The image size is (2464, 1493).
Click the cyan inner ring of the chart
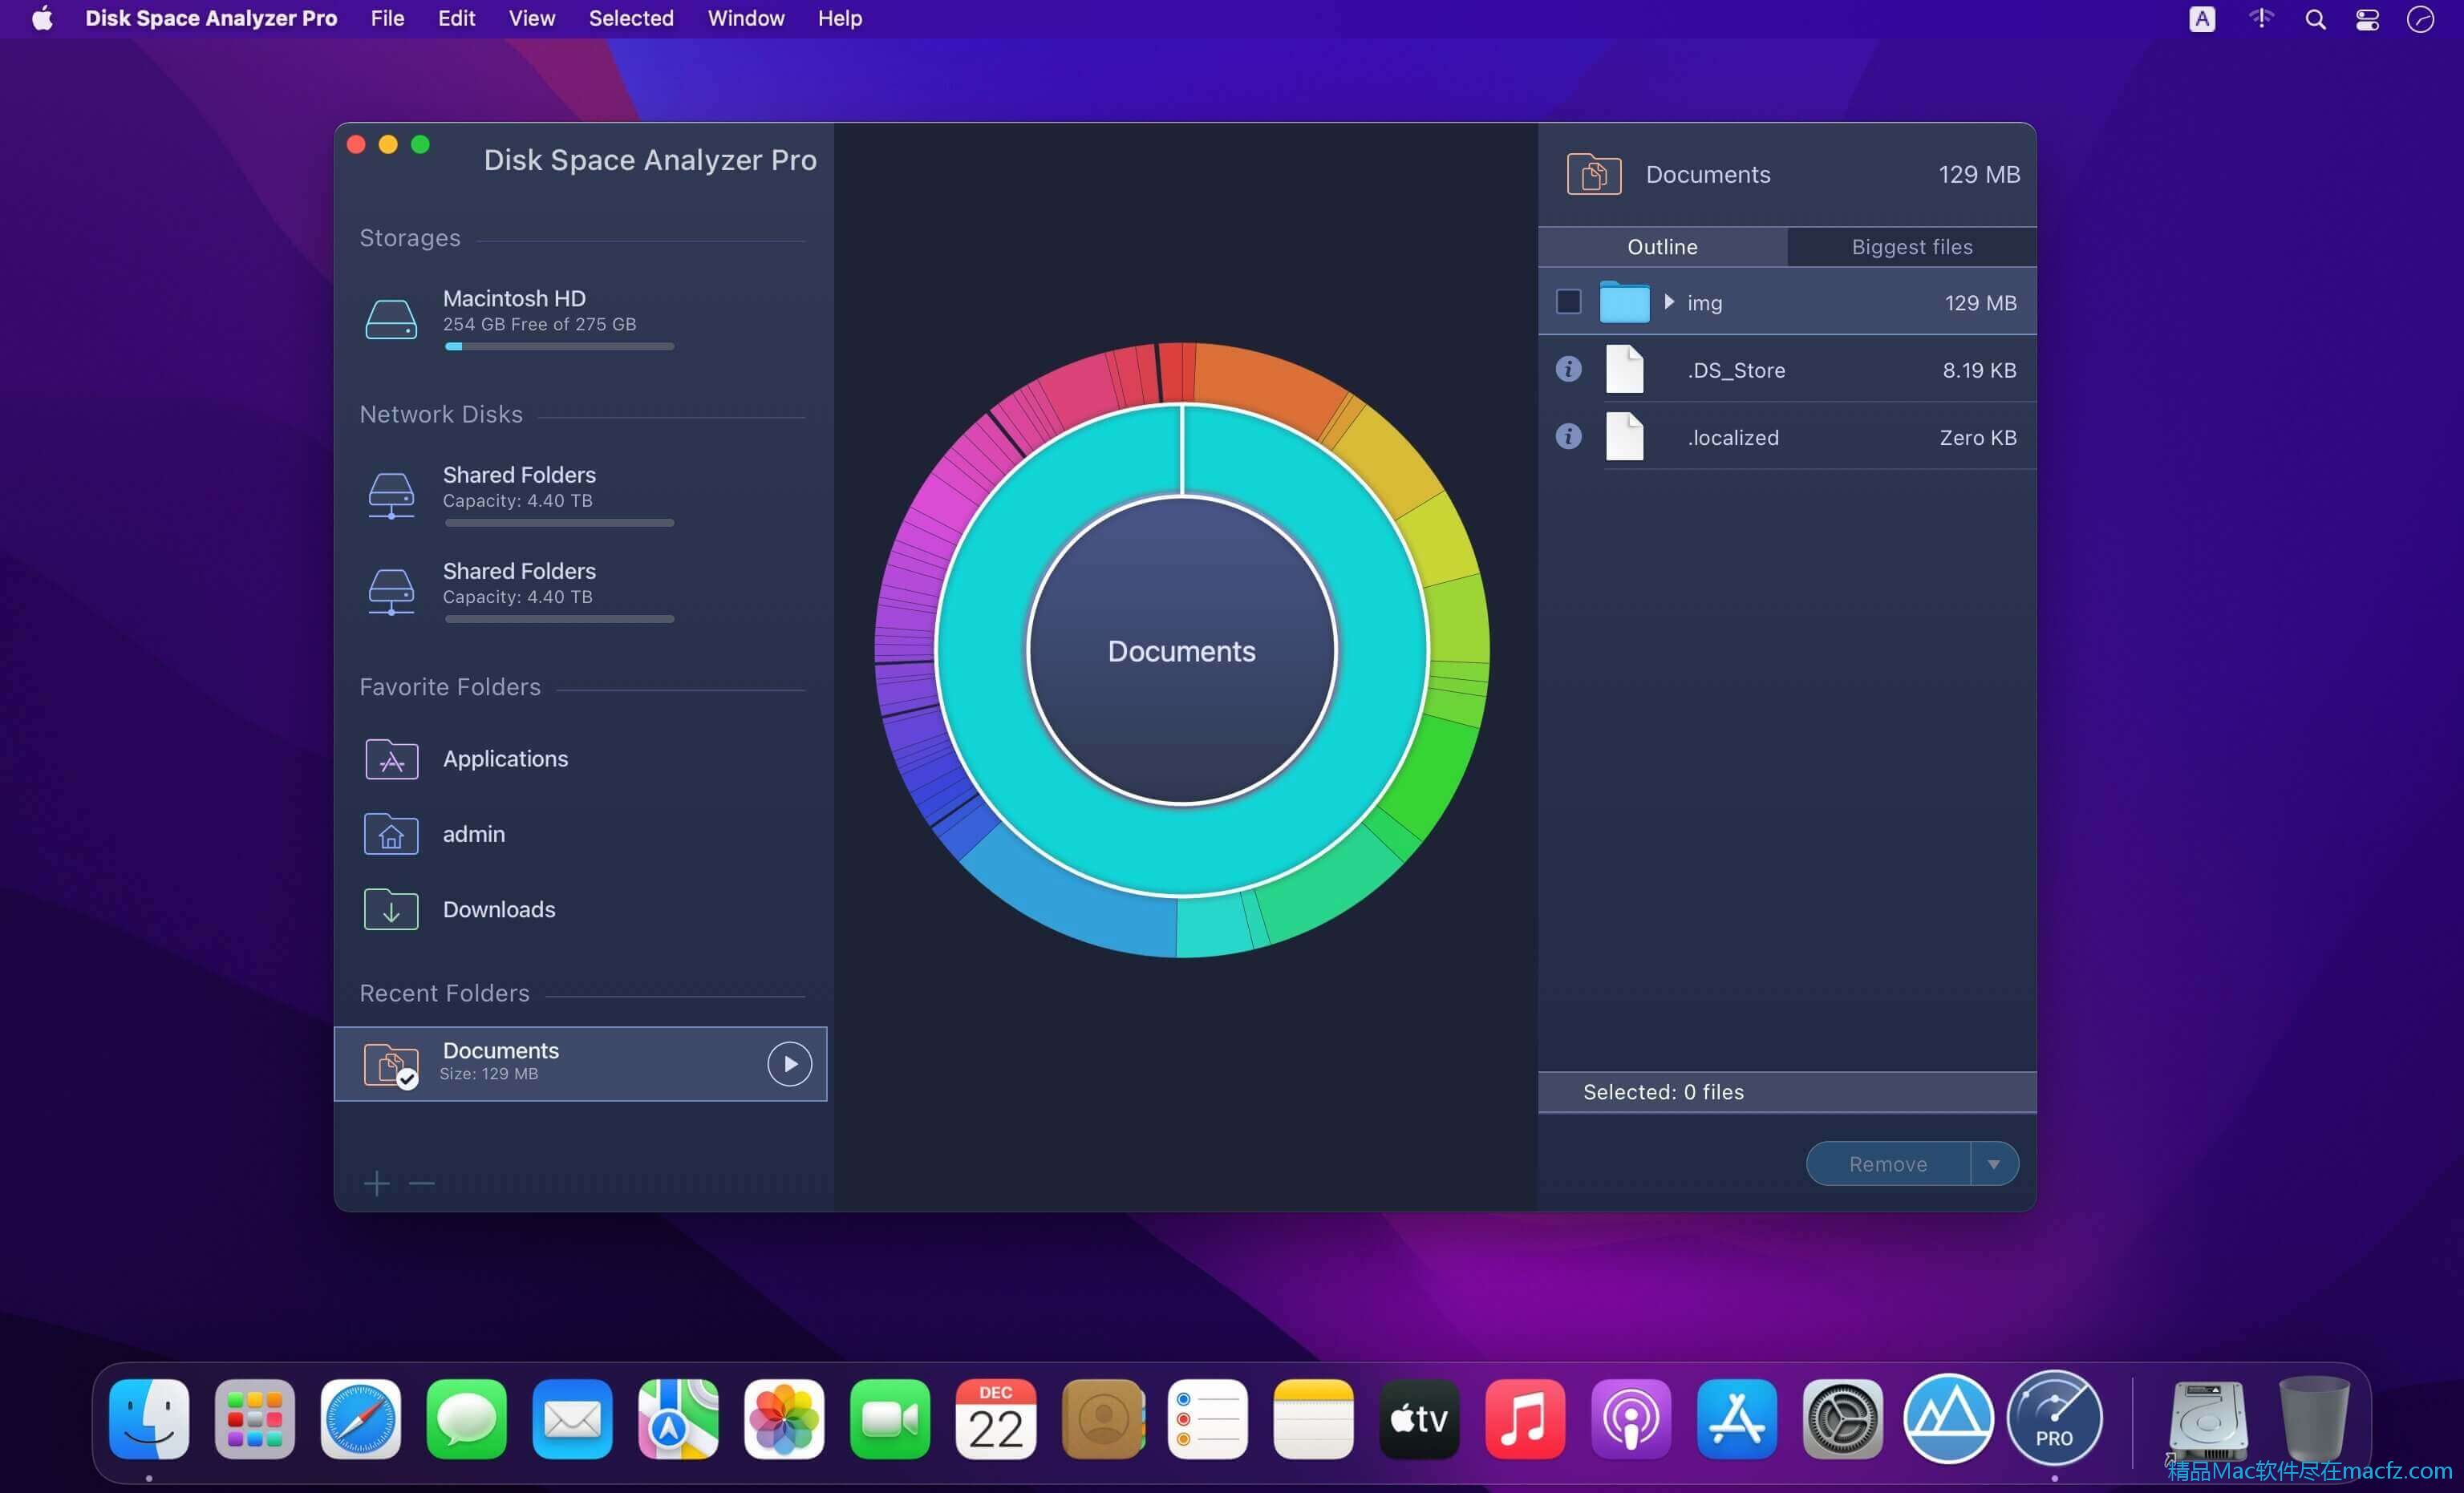(1181, 850)
